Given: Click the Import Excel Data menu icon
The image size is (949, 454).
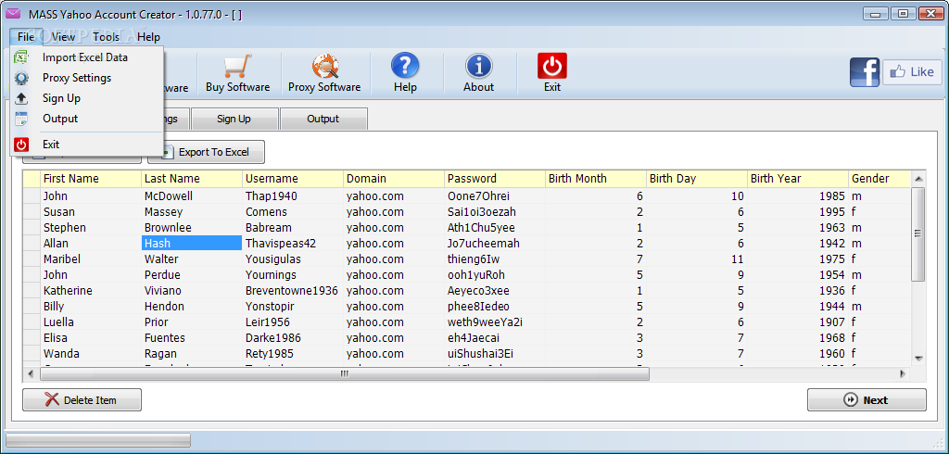Looking at the screenshot, I should pyautogui.click(x=22, y=57).
